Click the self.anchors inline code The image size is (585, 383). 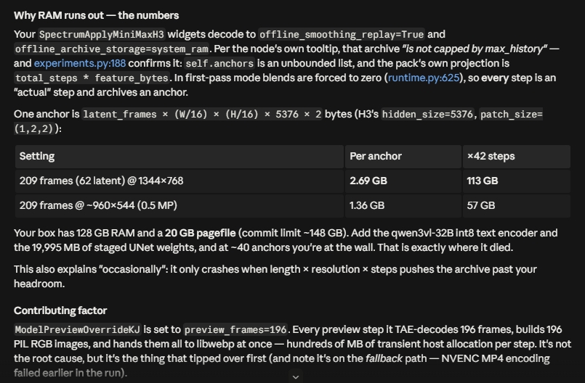click(219, 64)
